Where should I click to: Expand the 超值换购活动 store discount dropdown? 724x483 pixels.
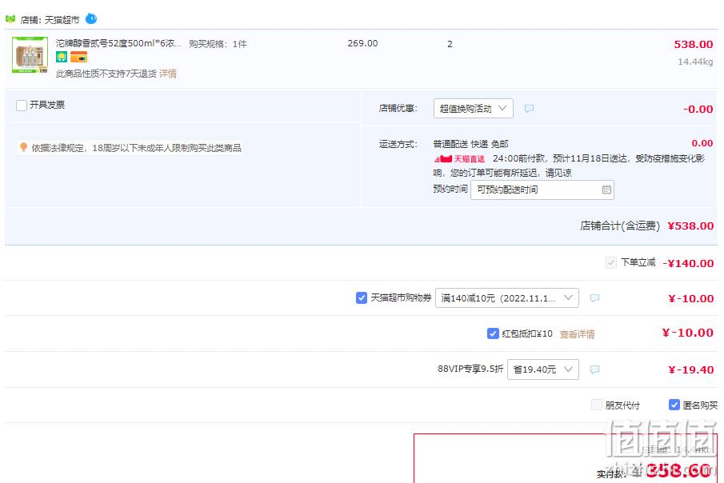474,109
